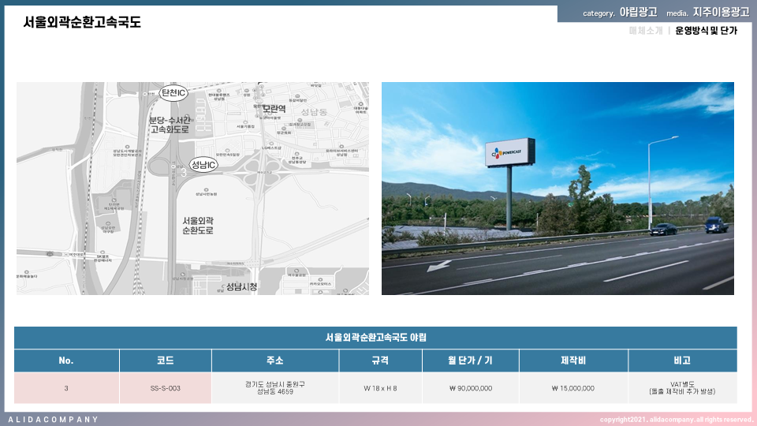Click the 코드 column header
This screenshot has width=757, height=426.
click(x=166, y=361)
